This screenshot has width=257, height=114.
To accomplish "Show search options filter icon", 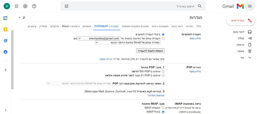I will point(67,6).
